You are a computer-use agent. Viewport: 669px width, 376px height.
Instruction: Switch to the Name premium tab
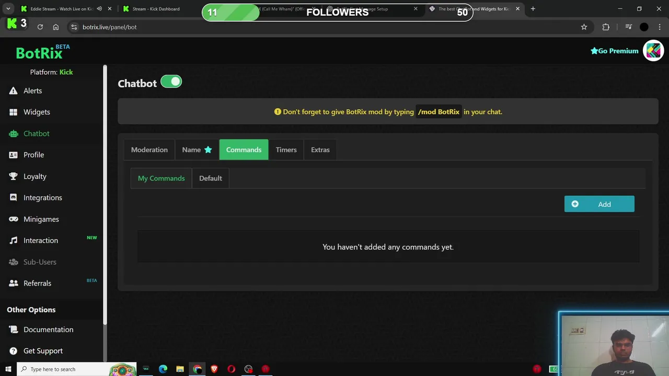[x=197, y=150]
